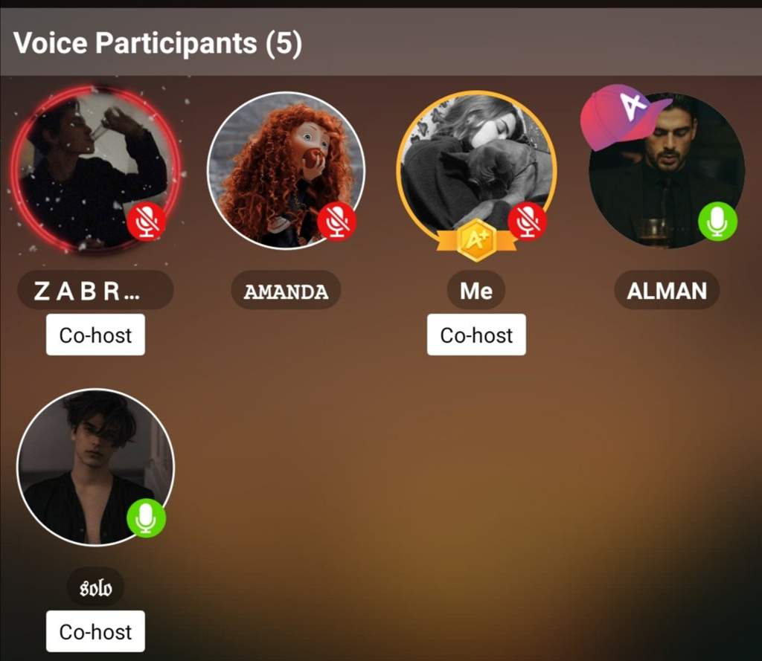Screen dimensions: 762x661
Task: Unmute your own microphone icon
Action: [x=528, y=222]
